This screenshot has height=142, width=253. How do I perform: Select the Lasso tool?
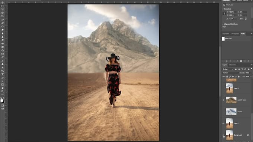coord(3,10)
